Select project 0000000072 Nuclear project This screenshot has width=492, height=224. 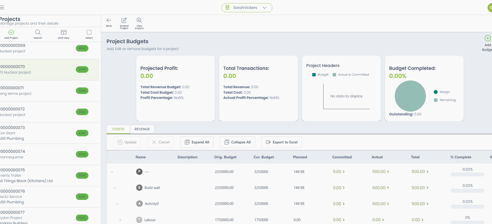coord(50,112)
